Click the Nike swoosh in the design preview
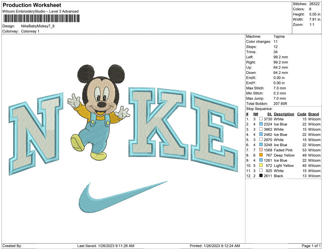 tap(123, 197)
